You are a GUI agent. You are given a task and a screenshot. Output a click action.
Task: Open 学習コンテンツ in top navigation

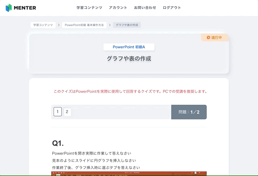[89, 8]
